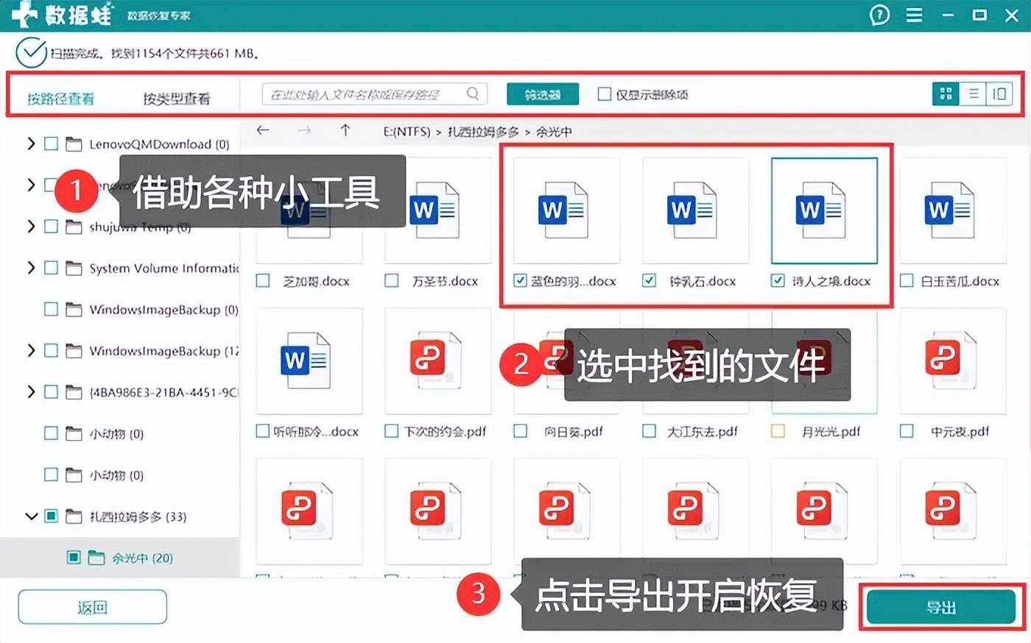Expand the WindowsImageBackup (12 tree node
1031x643 pixels.
pos(31,351)
